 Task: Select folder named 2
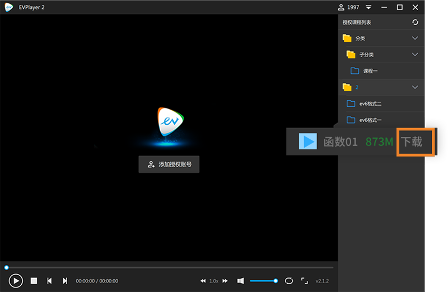click(x=381, y=87)
